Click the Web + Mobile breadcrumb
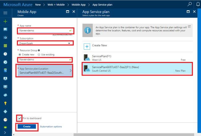This screenshot has width=201, height=136. pyautogui.click(x=56, y=5)
